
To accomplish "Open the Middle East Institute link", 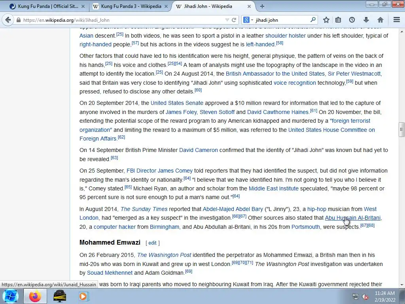I will [x=274, y=188].
